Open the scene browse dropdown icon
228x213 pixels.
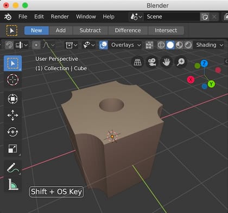point(136,17)
